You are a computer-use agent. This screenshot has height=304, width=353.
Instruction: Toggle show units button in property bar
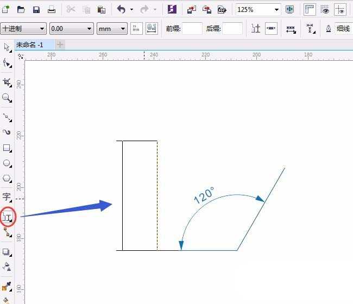[x=137, y=28]
